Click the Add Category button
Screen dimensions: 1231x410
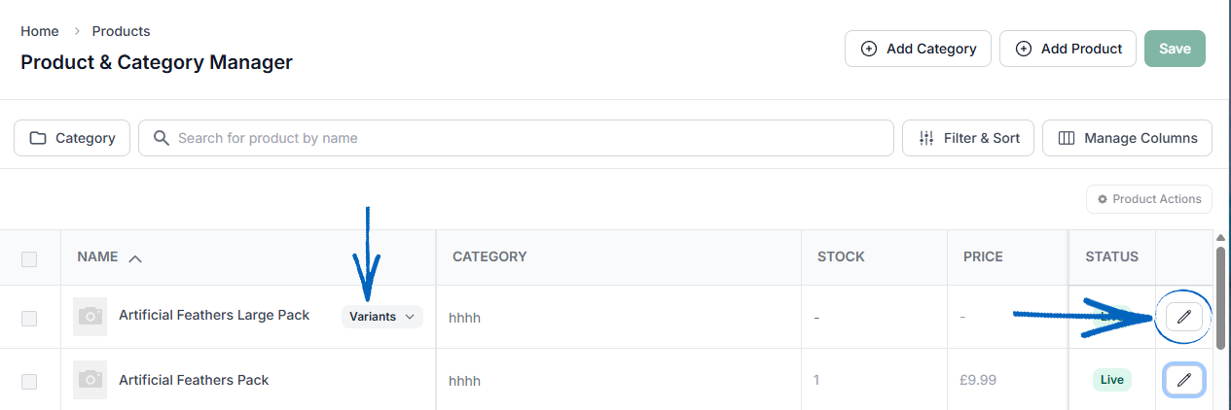coord(918,49)
